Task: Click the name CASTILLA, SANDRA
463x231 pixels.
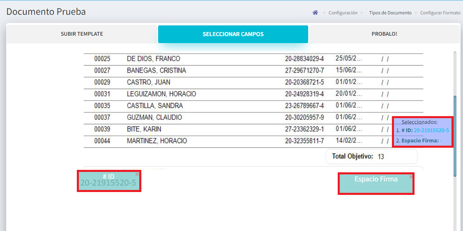Action: click(155, 105)
